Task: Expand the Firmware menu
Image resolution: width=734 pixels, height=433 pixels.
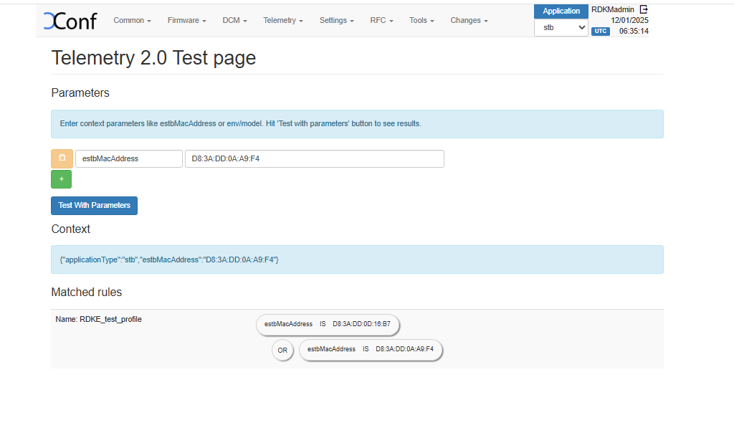Action: pyautogui.click(x=186, y=21)
